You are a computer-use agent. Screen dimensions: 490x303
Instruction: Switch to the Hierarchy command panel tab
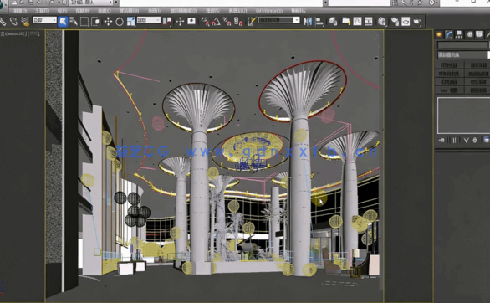pyautogui.click(x=459, y=34)
